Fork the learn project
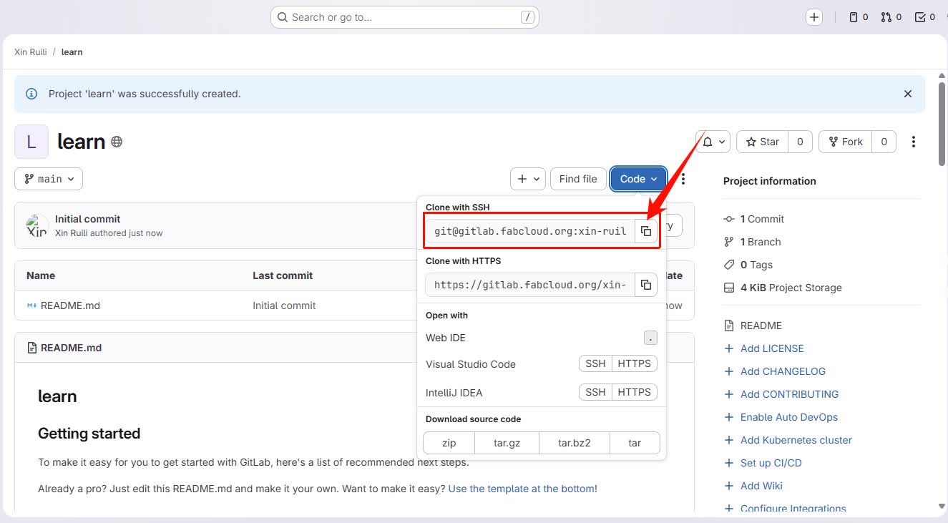 coord(846,142)
